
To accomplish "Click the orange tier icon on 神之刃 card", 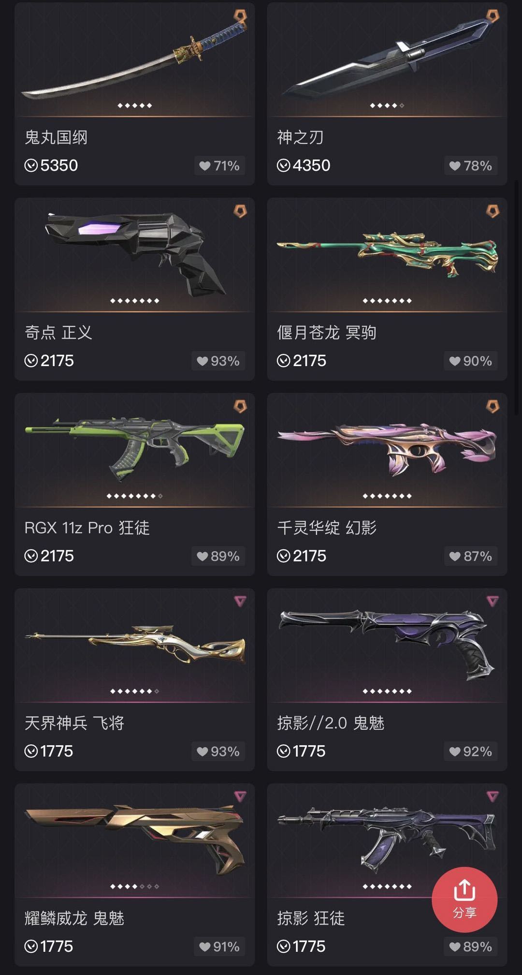I will [x=493, y=16].
